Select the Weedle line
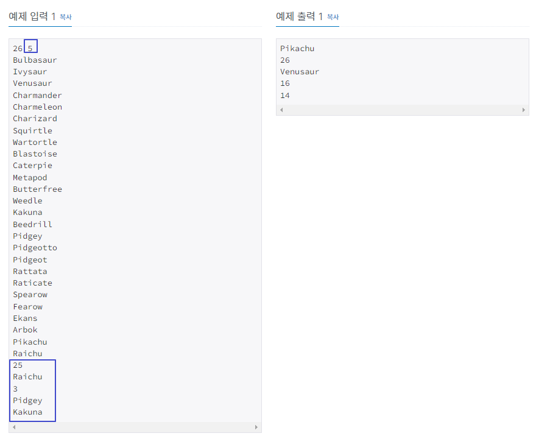 pos(27,201)
